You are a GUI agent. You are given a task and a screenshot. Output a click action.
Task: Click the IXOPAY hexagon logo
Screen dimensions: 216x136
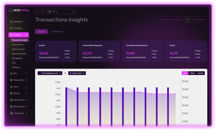pyautogui.click(x=11, y=10)
